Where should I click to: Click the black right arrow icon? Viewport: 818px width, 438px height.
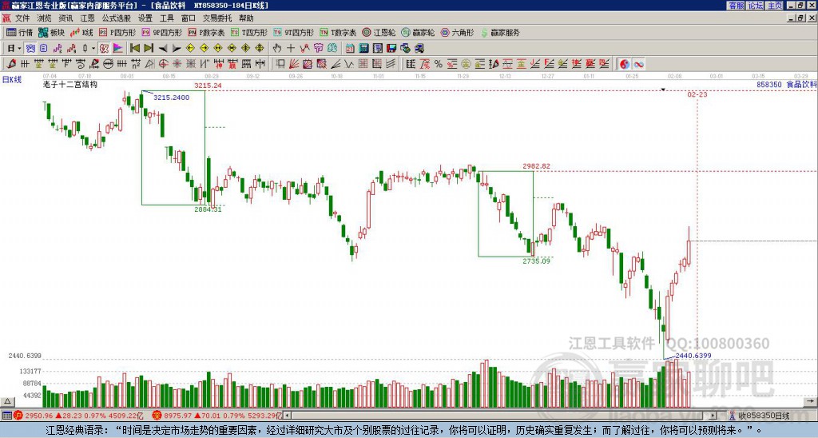pos(177,49)
